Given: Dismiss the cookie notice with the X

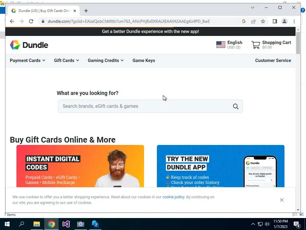Looking at the screenshot, I should 281,200.
